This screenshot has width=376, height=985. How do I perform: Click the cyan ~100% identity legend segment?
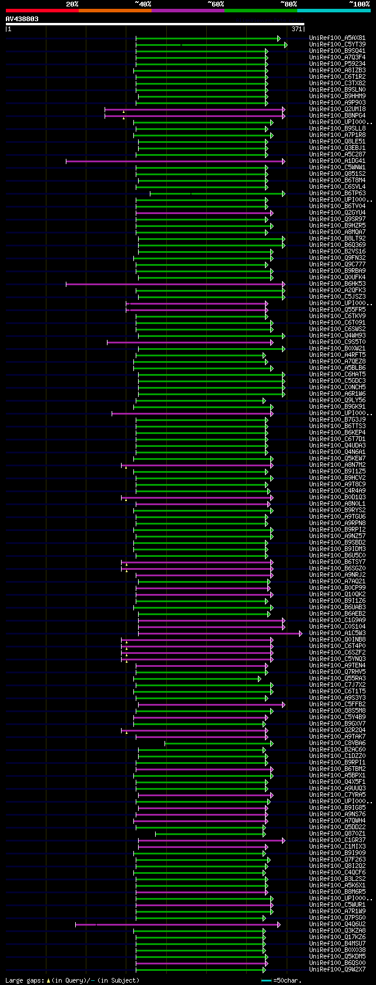[x=334, y=11]
